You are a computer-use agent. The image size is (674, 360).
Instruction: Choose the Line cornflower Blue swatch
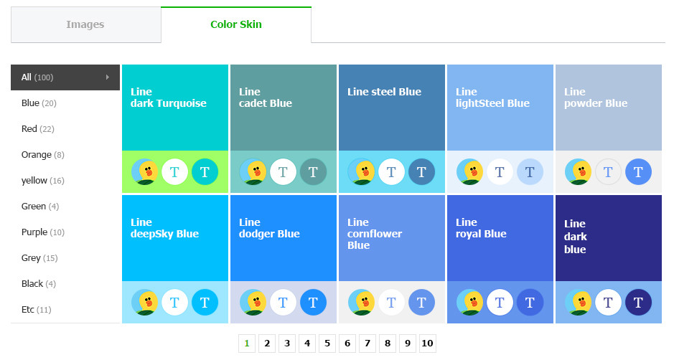(392, 237)
